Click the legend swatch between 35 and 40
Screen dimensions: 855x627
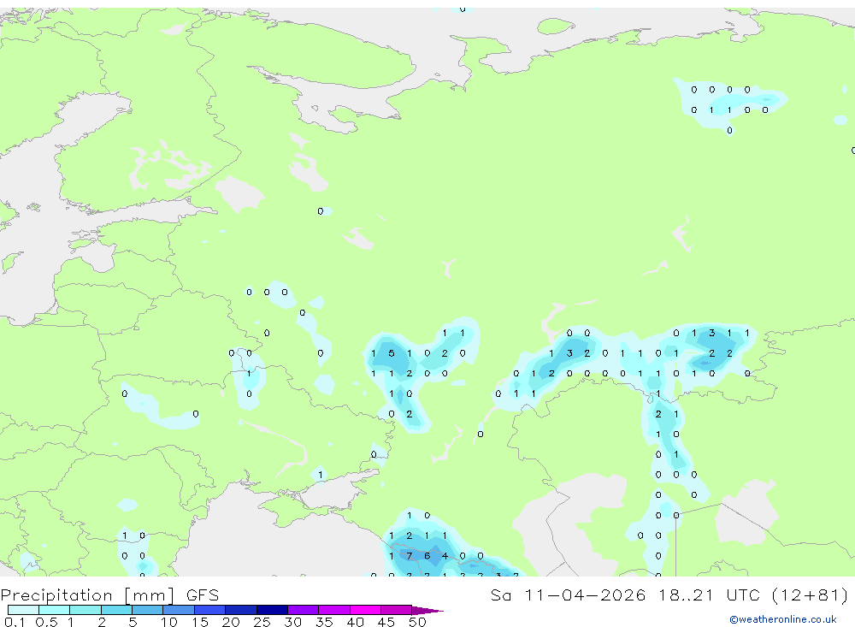pos(334,610)
